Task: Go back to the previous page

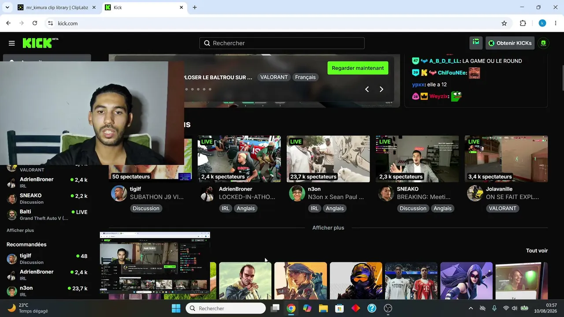Action: point(8,23)
